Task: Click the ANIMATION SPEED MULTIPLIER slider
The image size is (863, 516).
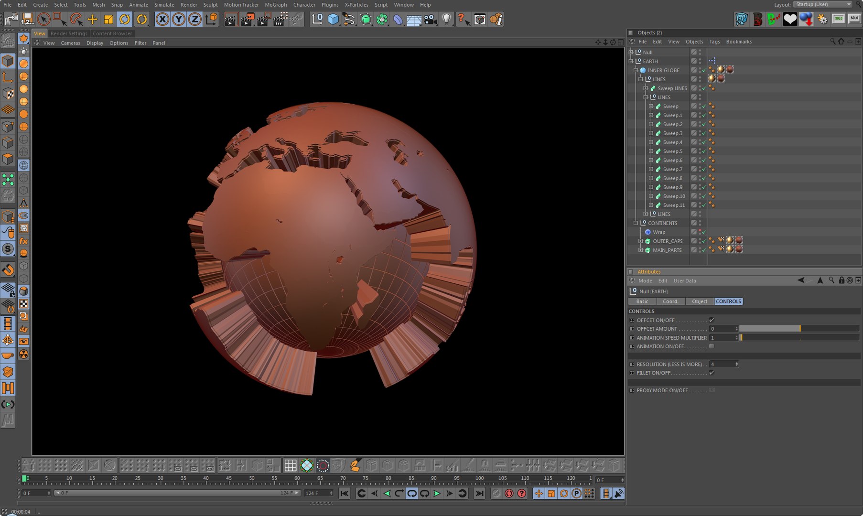Action: (799, 337)
